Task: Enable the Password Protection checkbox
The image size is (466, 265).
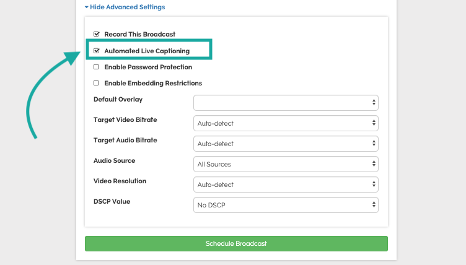Action: coord(96,67)
